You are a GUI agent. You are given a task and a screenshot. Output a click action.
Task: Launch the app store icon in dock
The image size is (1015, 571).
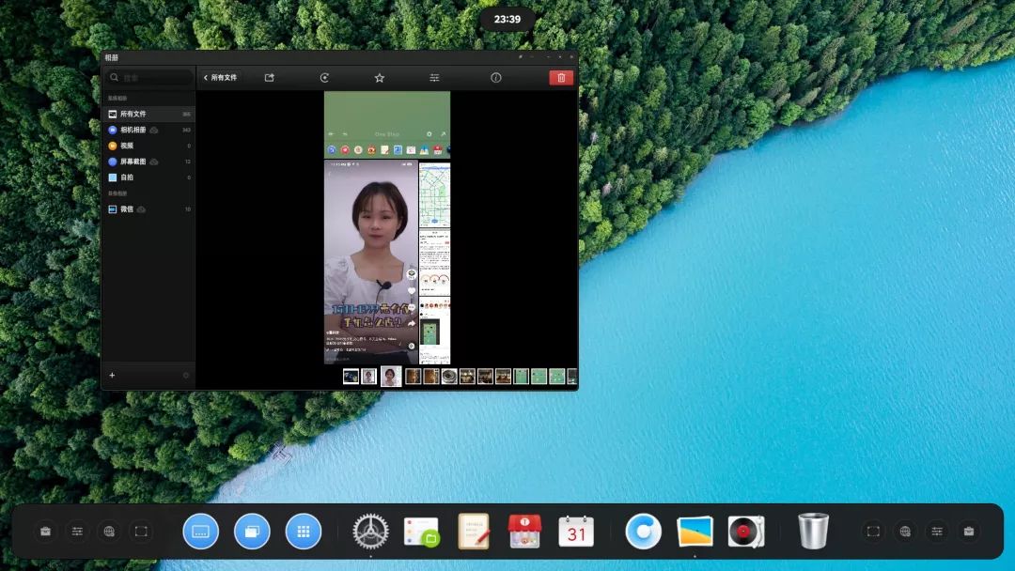[525, 532]
